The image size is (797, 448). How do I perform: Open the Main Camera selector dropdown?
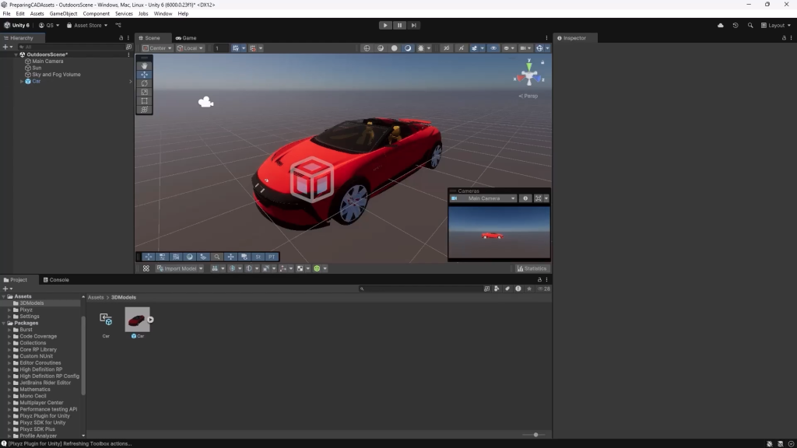tap(483, 198)
